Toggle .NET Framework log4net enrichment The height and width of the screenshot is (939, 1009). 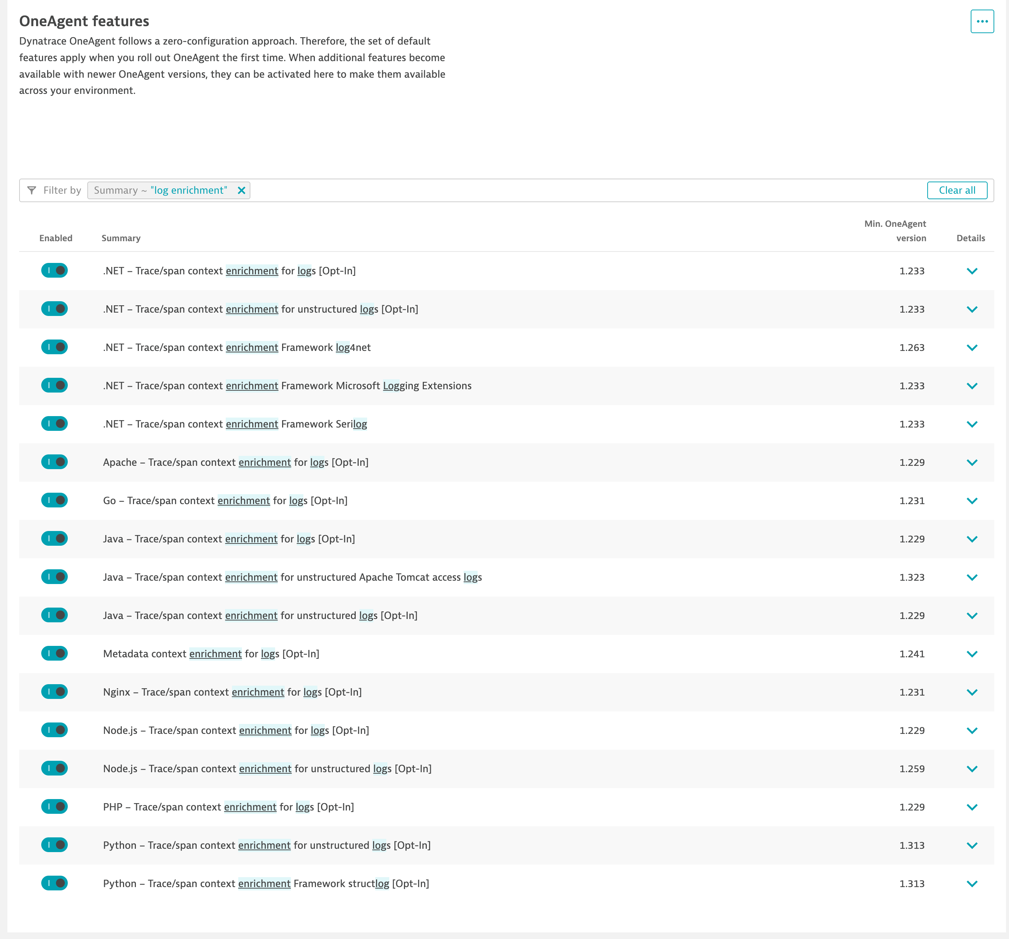click(54, 347)
